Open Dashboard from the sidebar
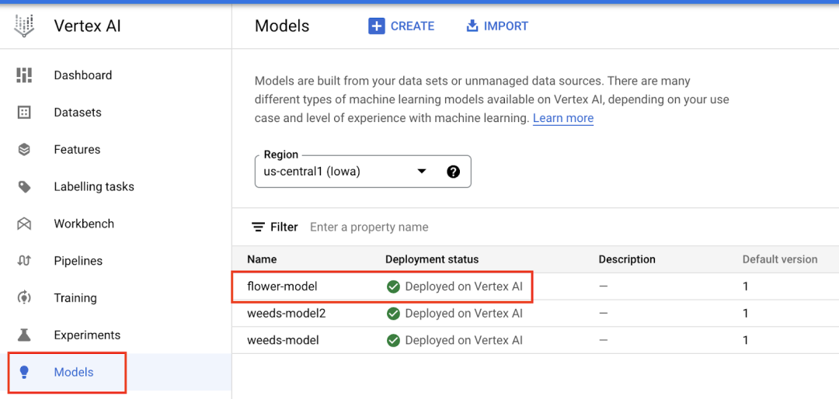 point(82,75)
